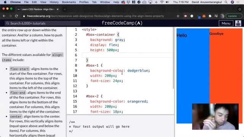Click the freecodecamp.org address bar

[95, 16]
